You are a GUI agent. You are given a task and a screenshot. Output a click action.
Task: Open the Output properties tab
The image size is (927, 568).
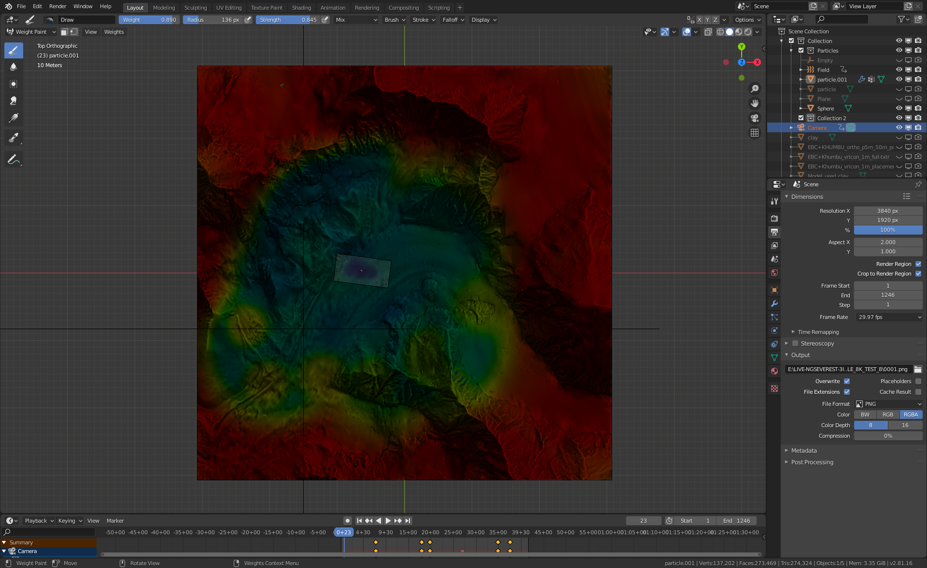[x=774, y=232]
